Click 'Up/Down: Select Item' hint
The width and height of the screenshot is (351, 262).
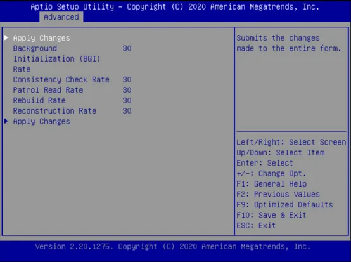pos(281,153)
